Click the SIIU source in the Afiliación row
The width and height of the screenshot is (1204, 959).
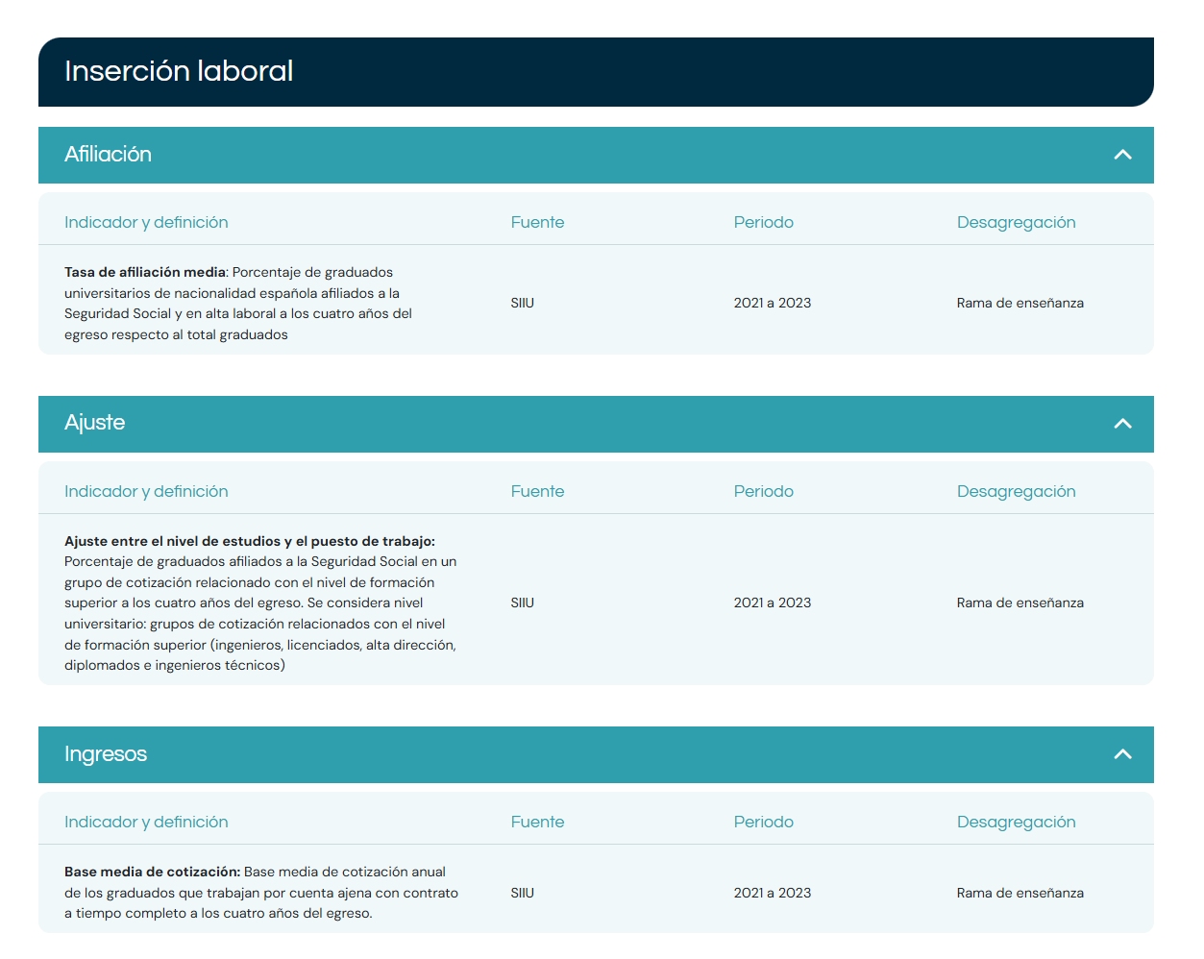(522, 303)
